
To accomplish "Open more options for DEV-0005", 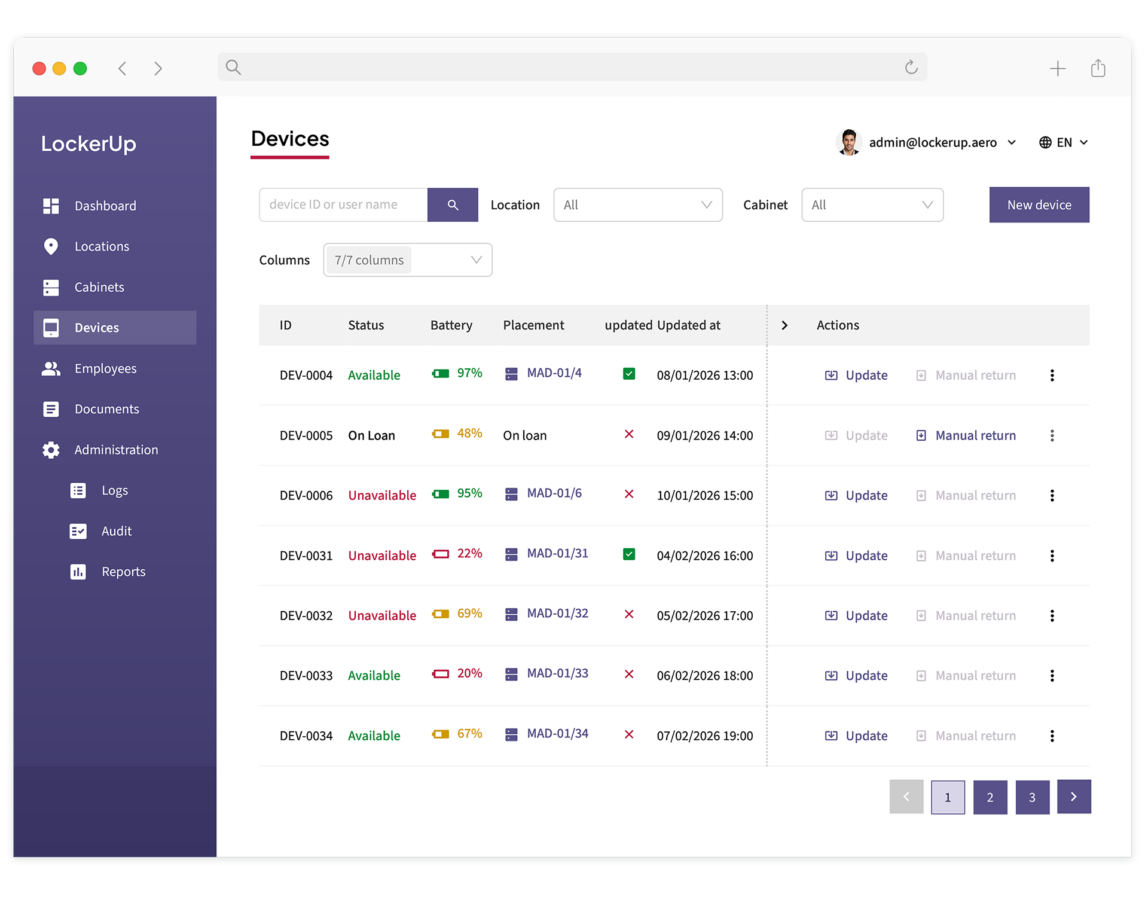I will click(1052, 436).
